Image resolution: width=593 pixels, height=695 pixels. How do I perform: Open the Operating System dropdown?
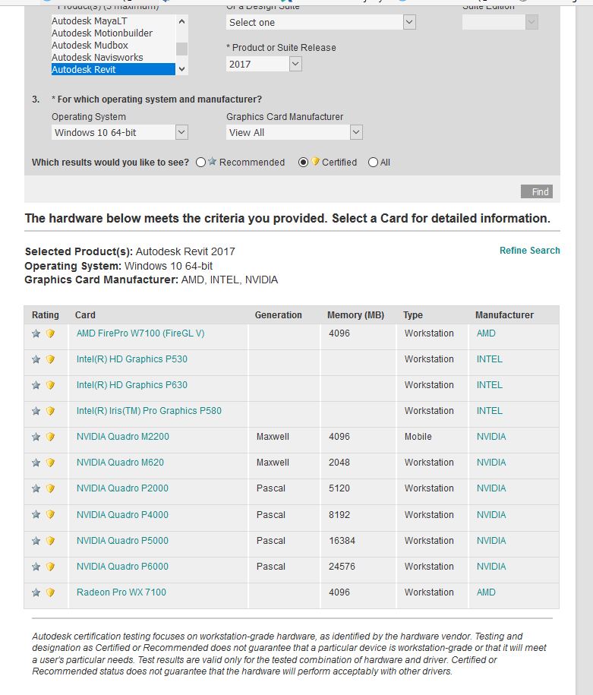[x=120, y=132]
